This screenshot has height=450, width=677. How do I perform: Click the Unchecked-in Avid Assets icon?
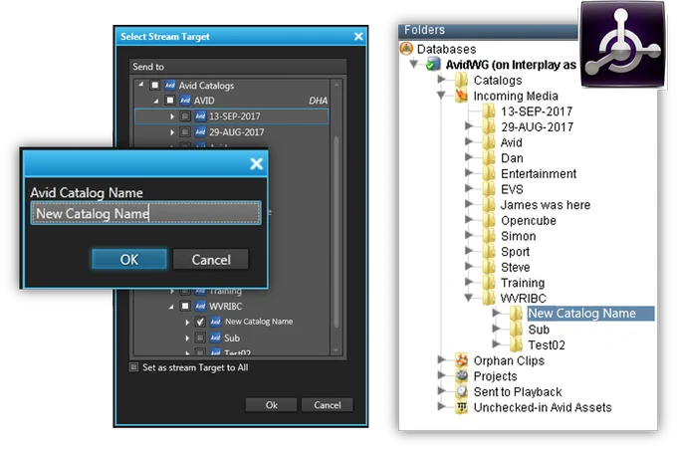(462, 407)
